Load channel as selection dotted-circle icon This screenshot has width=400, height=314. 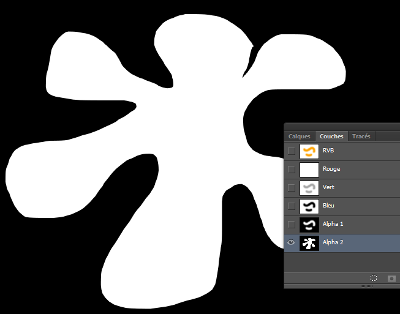tap(374, 278)
